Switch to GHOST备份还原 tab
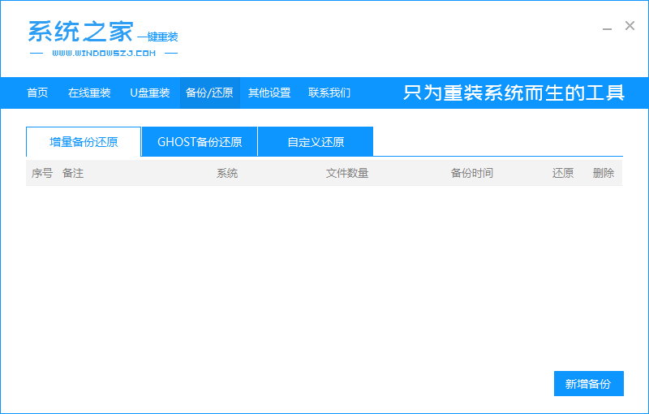 pyautogui.click(x=200, y=142)
